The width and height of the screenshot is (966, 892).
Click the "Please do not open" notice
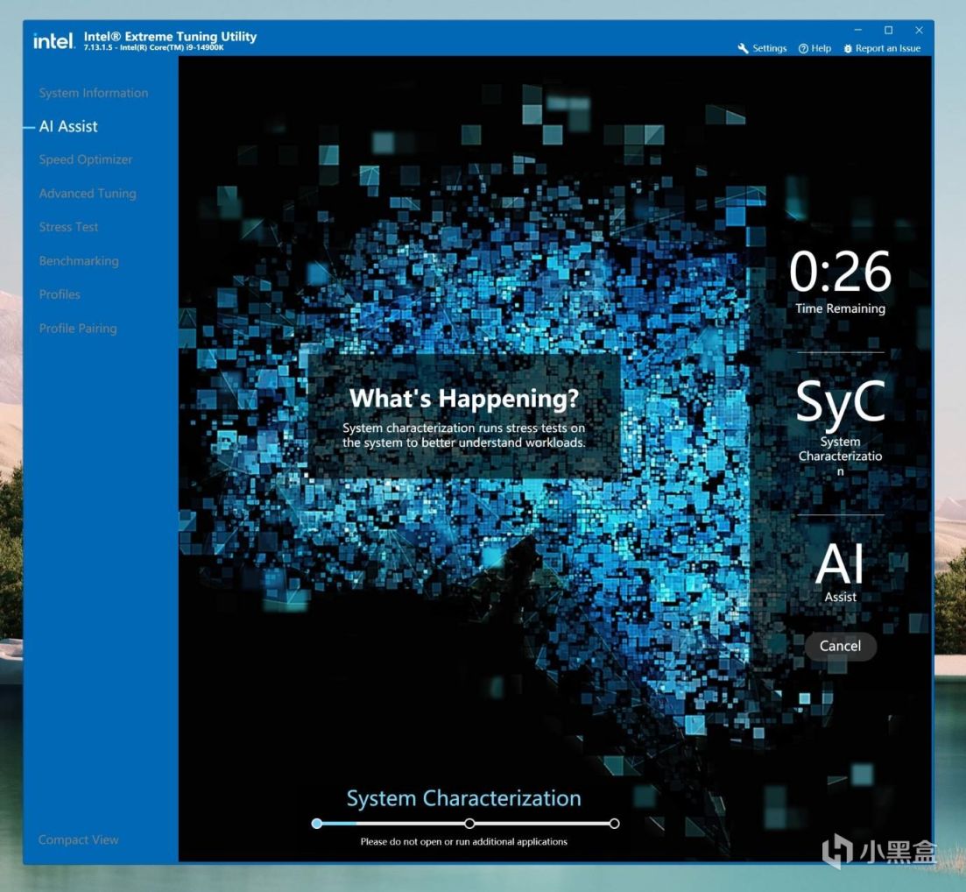coord(464,841)
